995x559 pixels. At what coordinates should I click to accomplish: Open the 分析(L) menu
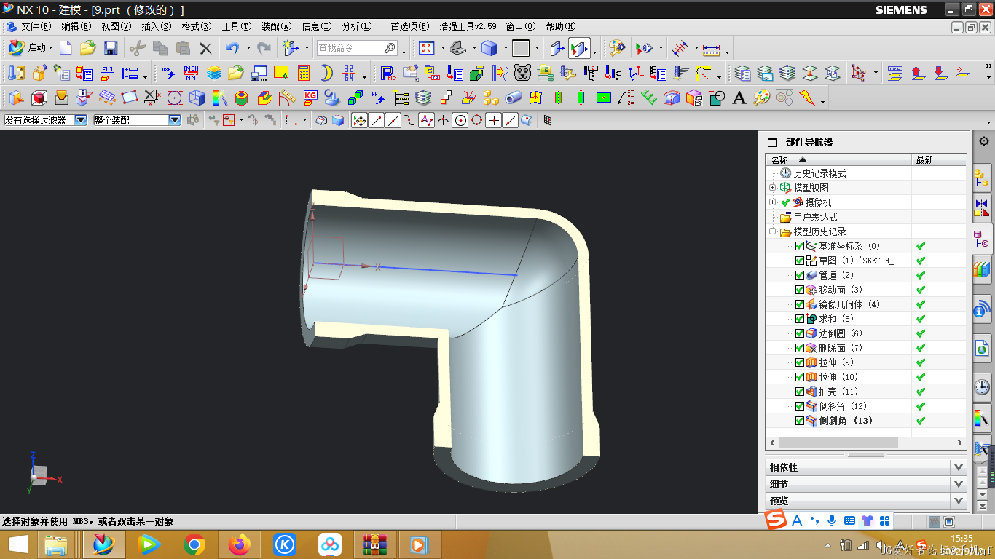click(x=356, y=26)
